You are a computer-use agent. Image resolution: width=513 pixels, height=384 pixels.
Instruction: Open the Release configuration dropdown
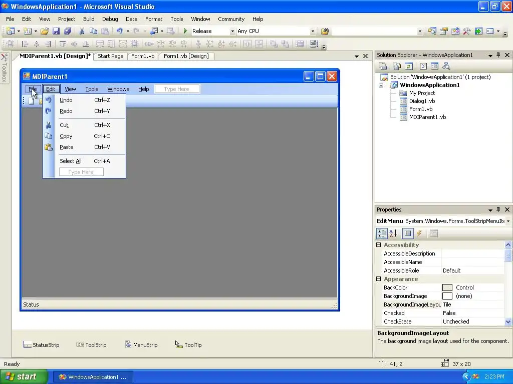[x=232, y=31]
